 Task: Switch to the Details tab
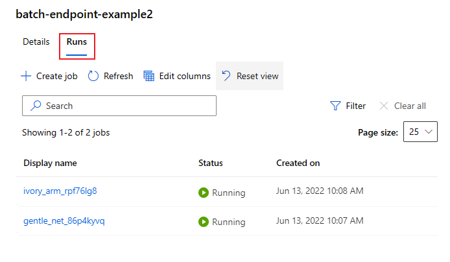pos(36,42)
